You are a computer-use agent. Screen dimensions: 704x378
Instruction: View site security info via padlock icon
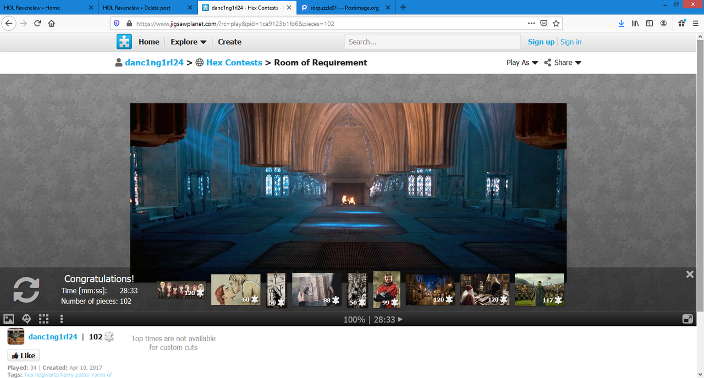point(129,24)
